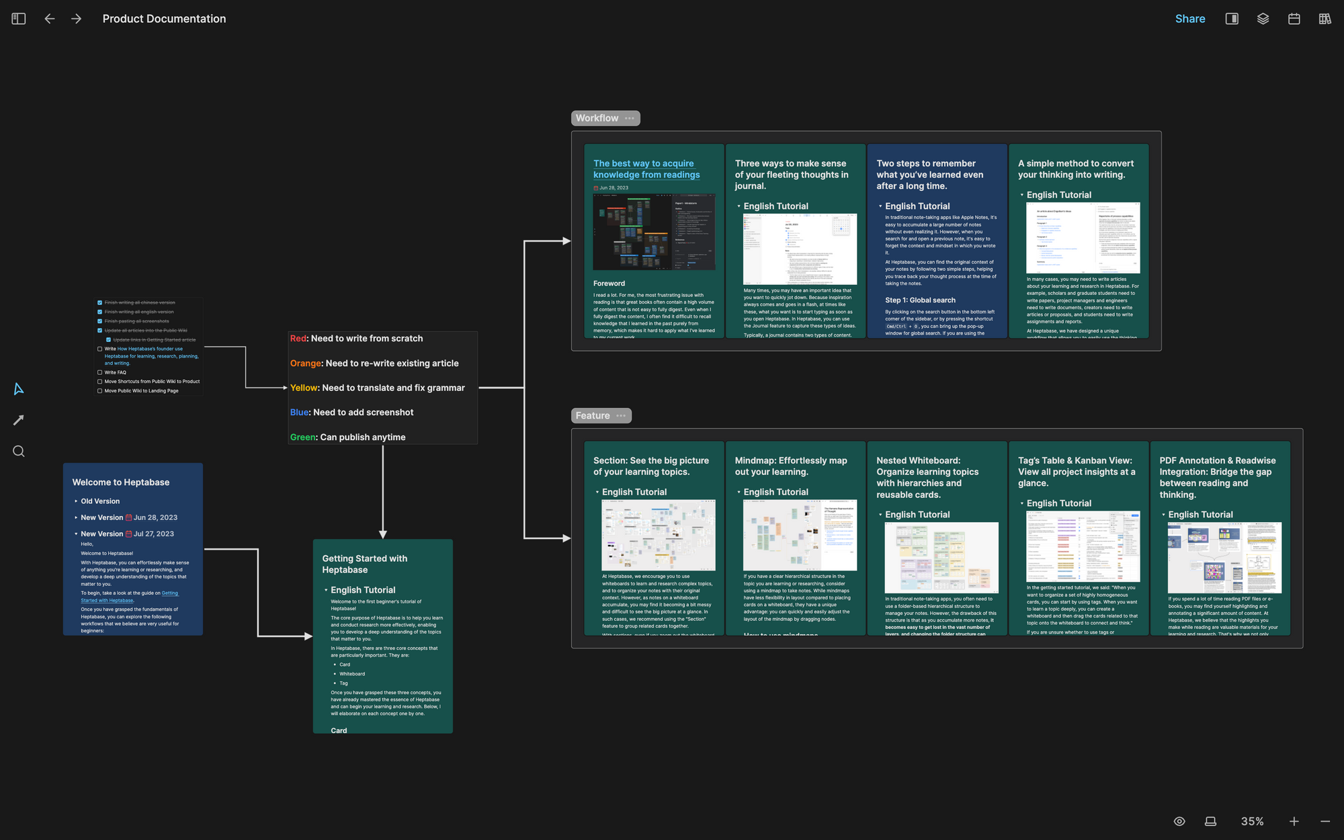
Task: Open the right sidebar panel icon
Action: [1232, 19]
